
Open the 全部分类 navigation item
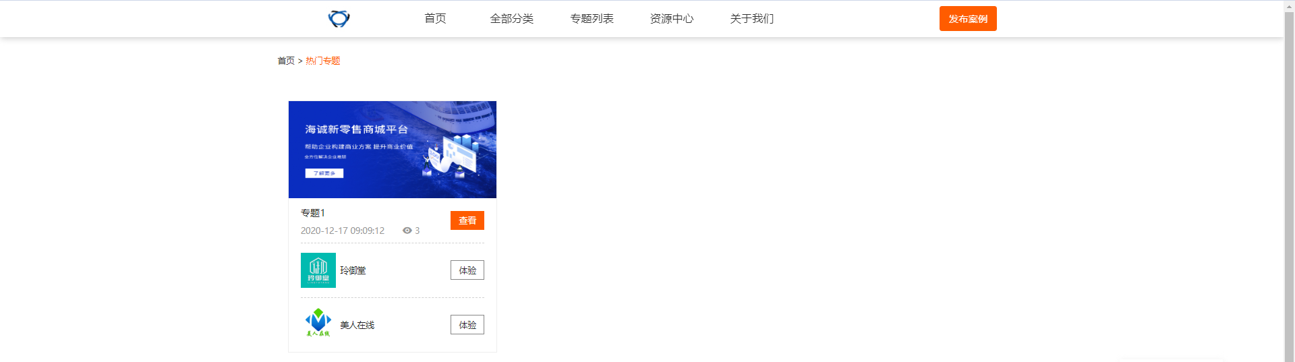[511, 18]
